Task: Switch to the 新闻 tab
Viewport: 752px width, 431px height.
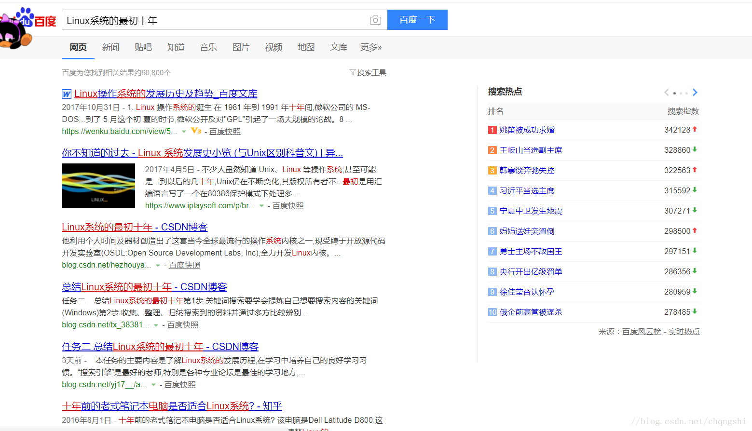Action: (110, 47)
